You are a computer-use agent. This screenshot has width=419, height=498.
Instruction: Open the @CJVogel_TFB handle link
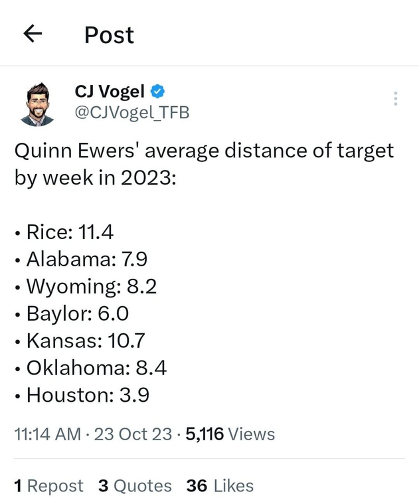point(131,113)
